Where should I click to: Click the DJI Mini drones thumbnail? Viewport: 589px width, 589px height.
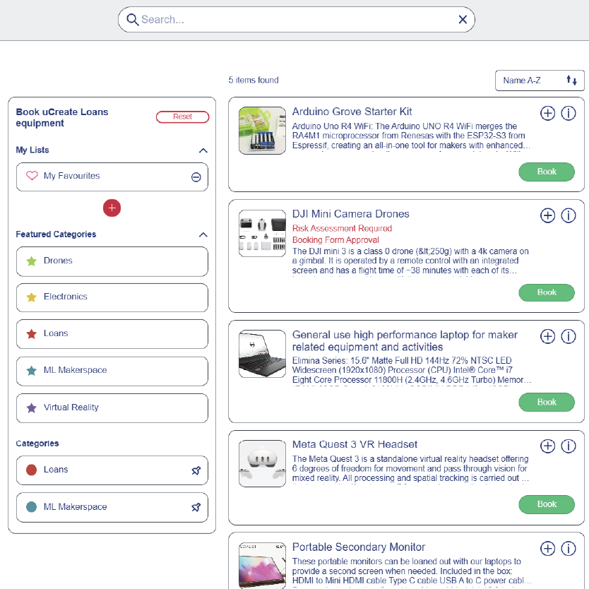click(262, 233)
